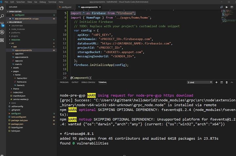Open the Debug Console panel tab

(88, 82)
